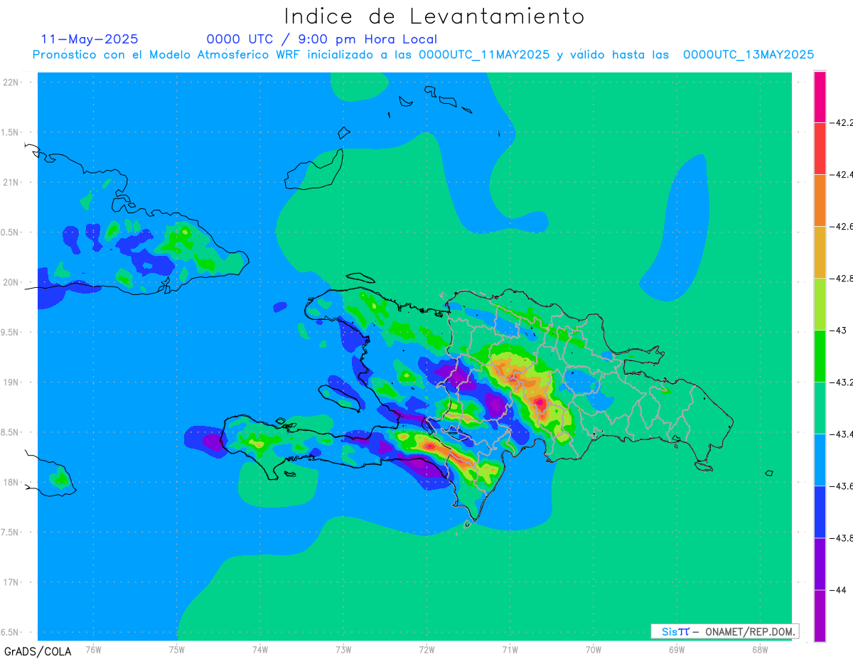Click the 'ONAMET/REP.DOM.' label box
The image size is (853, 659).
point(724,631)
